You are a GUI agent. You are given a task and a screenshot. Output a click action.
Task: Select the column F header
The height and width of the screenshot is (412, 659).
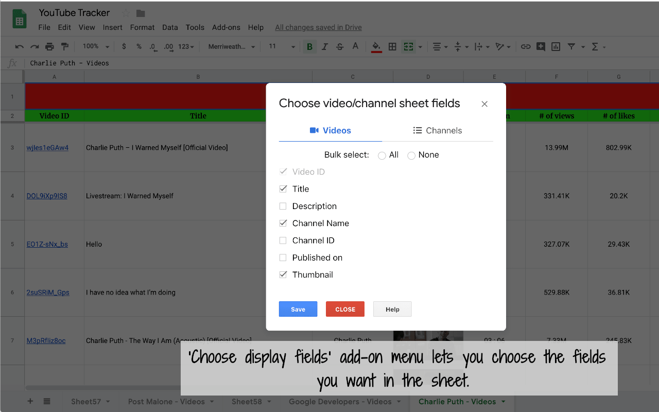(557, 77)
